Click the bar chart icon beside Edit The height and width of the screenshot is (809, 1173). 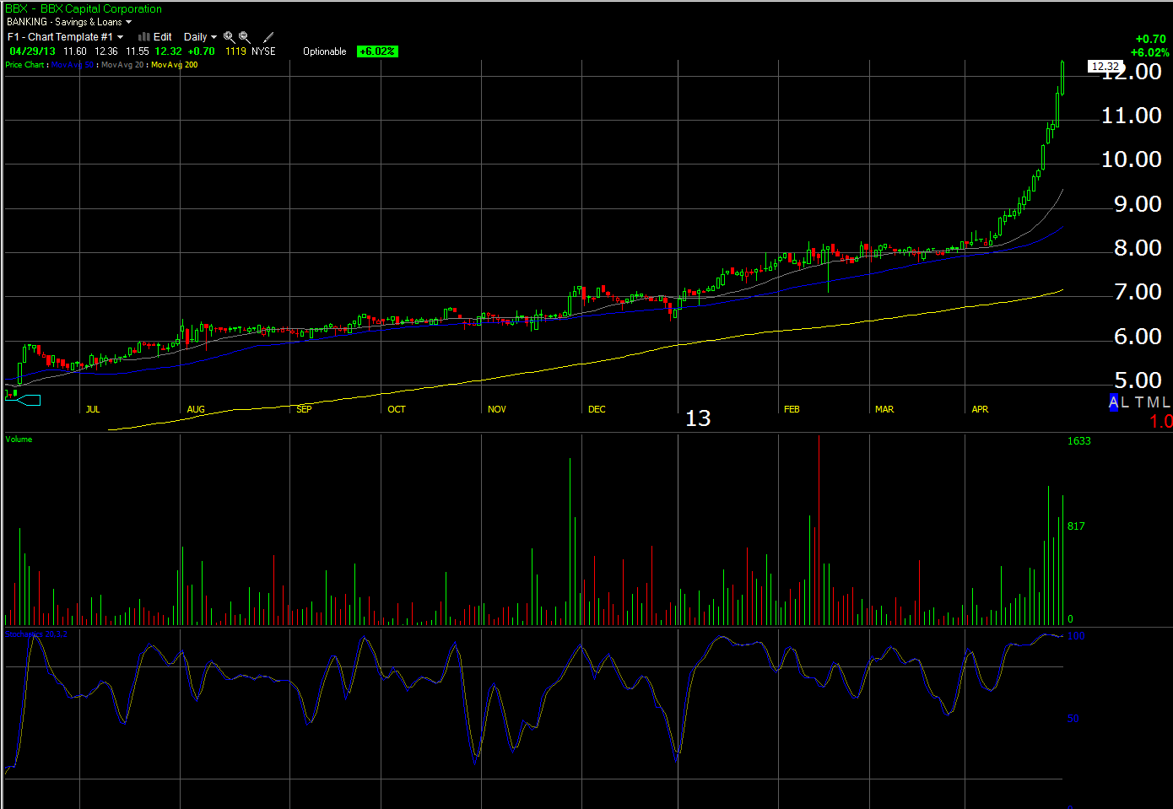click(144, 37)
